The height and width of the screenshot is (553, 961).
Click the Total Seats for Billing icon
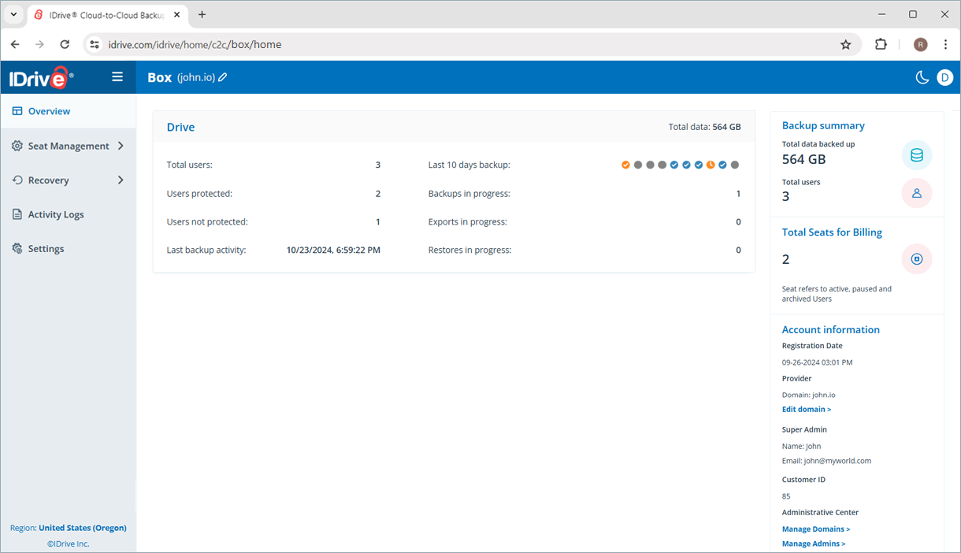(916, 259)
